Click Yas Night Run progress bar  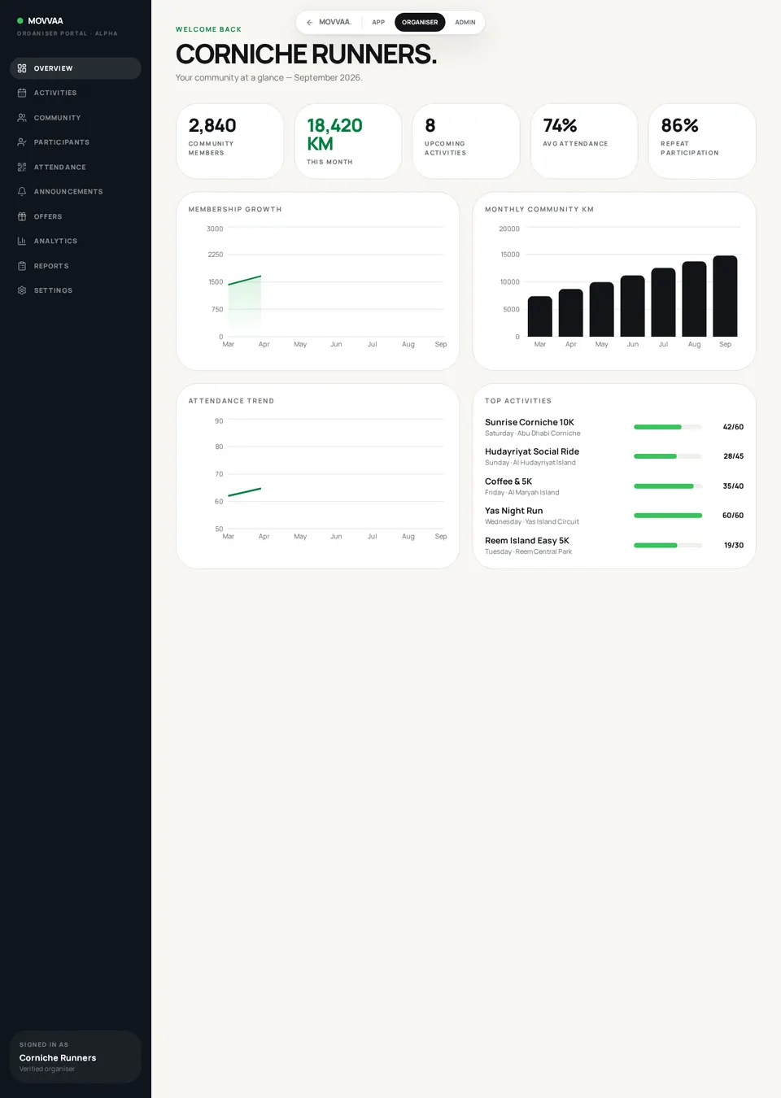(x=668, y=516)
